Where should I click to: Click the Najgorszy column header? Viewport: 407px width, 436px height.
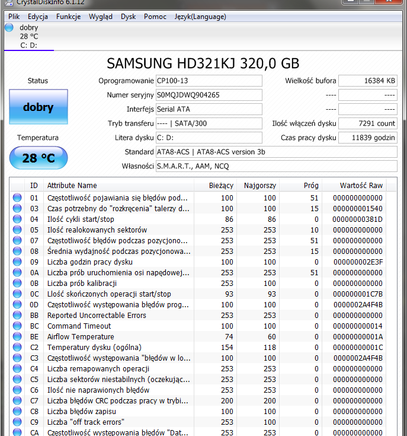tap(258, 186)
